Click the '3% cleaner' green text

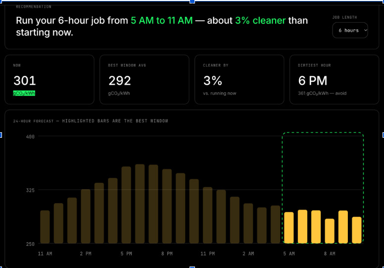pos(260,21)
